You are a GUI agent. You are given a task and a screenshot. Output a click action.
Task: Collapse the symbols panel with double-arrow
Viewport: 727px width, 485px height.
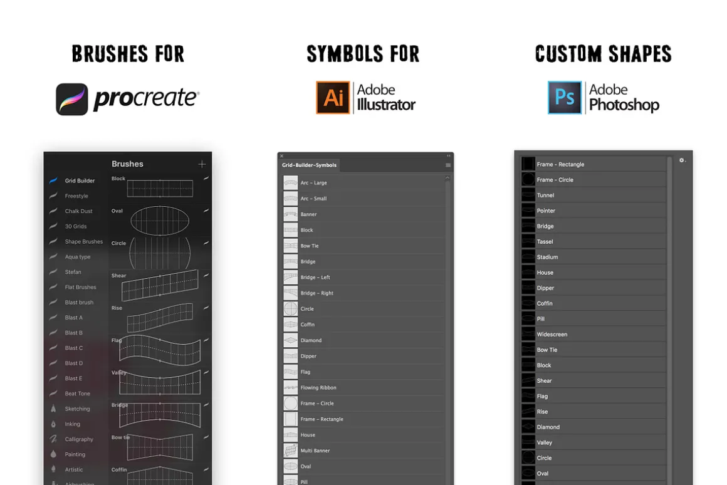(448, 156)
